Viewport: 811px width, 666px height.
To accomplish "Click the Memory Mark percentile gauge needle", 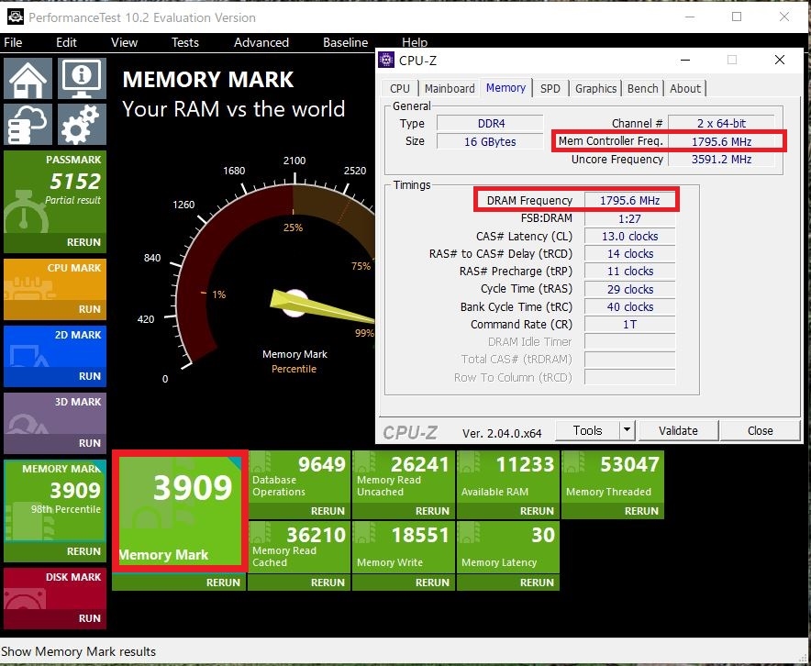I will tap(322, 307).
